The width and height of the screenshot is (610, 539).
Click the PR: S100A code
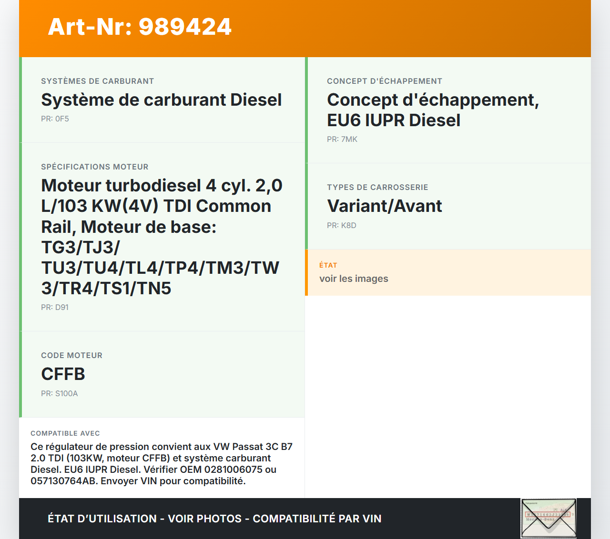click(x=59, y=394)
